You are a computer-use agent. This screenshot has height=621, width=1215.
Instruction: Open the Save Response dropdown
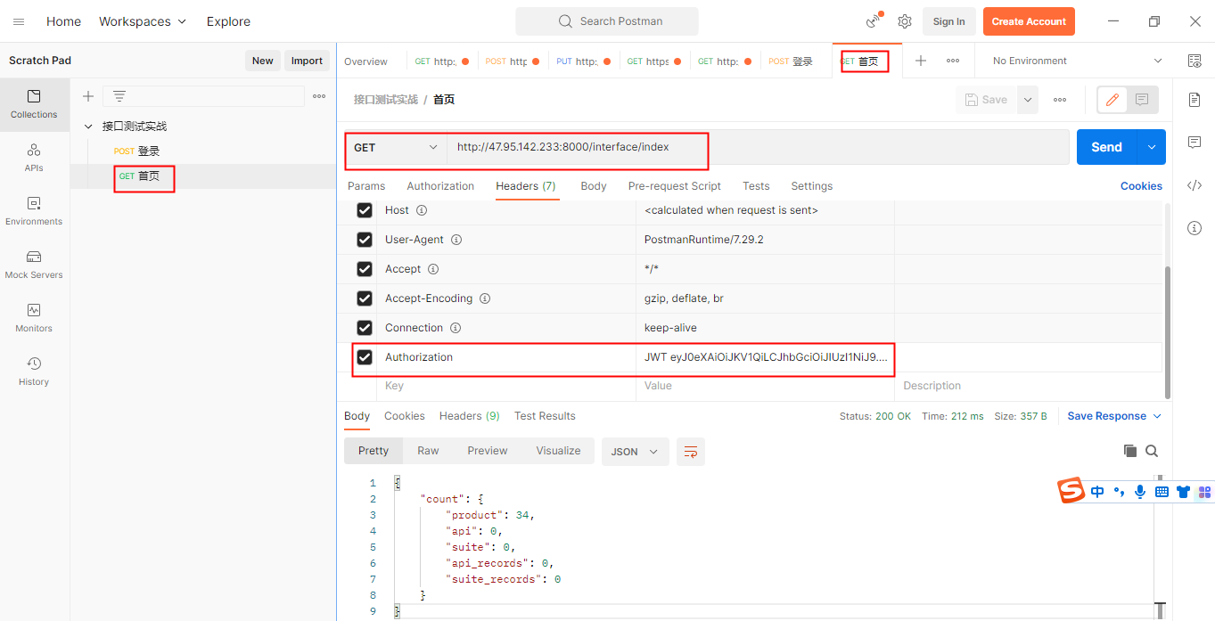[x=1114, y=416]
